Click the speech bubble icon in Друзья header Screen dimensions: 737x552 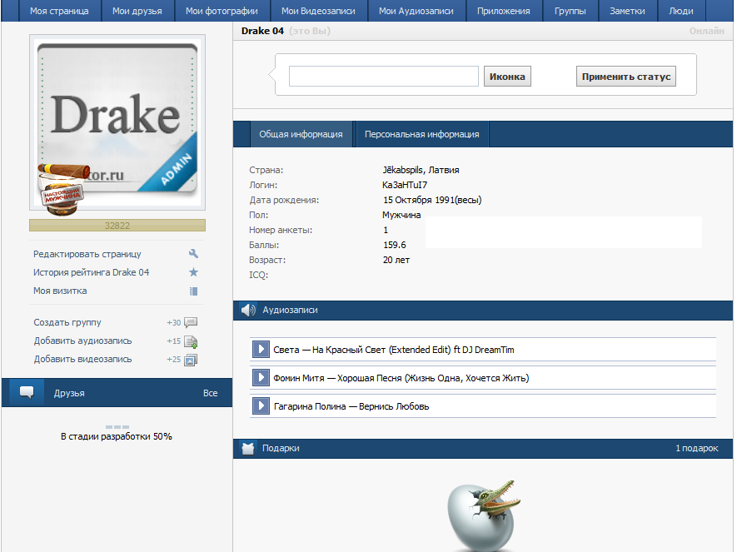[x=26, y=392]
